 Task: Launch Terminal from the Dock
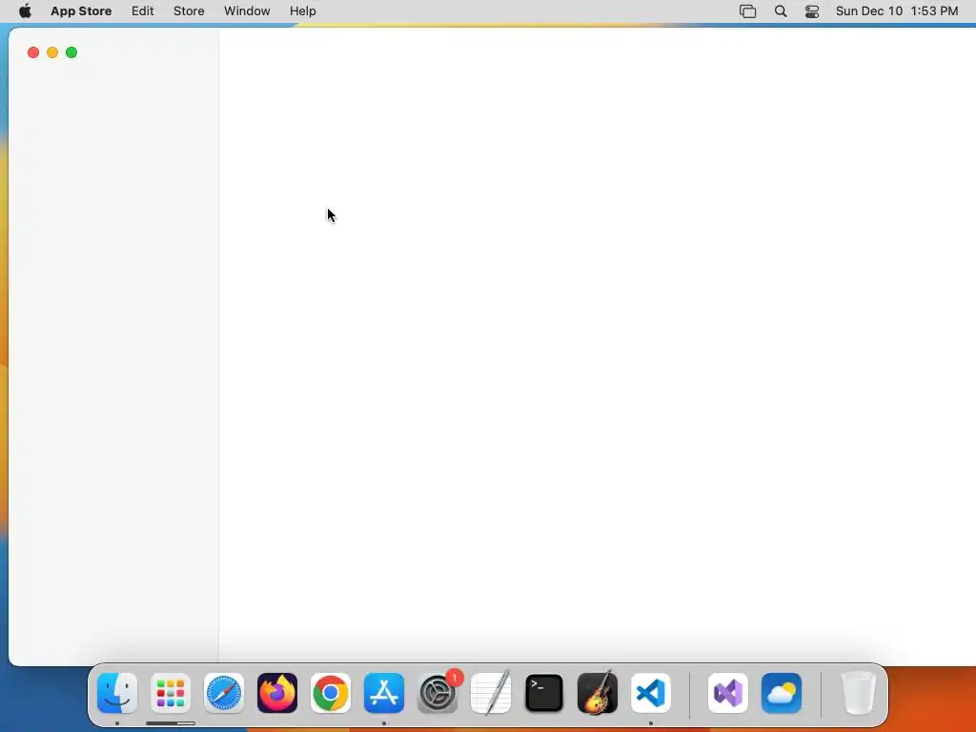pyautogui.click(x=544, y=693)
